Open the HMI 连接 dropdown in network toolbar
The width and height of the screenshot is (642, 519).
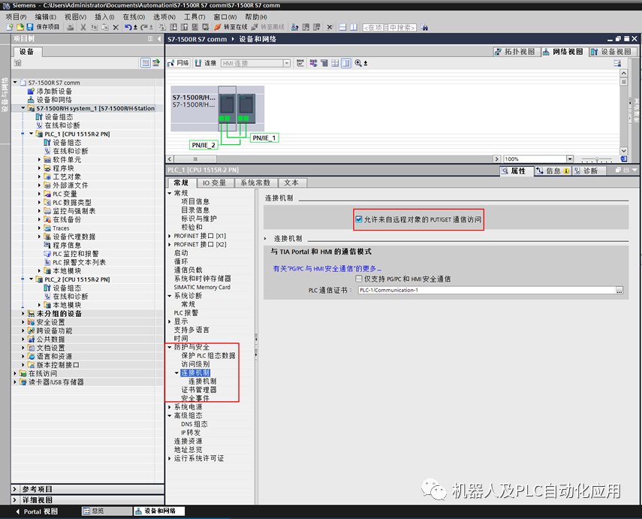pos(288,63)
